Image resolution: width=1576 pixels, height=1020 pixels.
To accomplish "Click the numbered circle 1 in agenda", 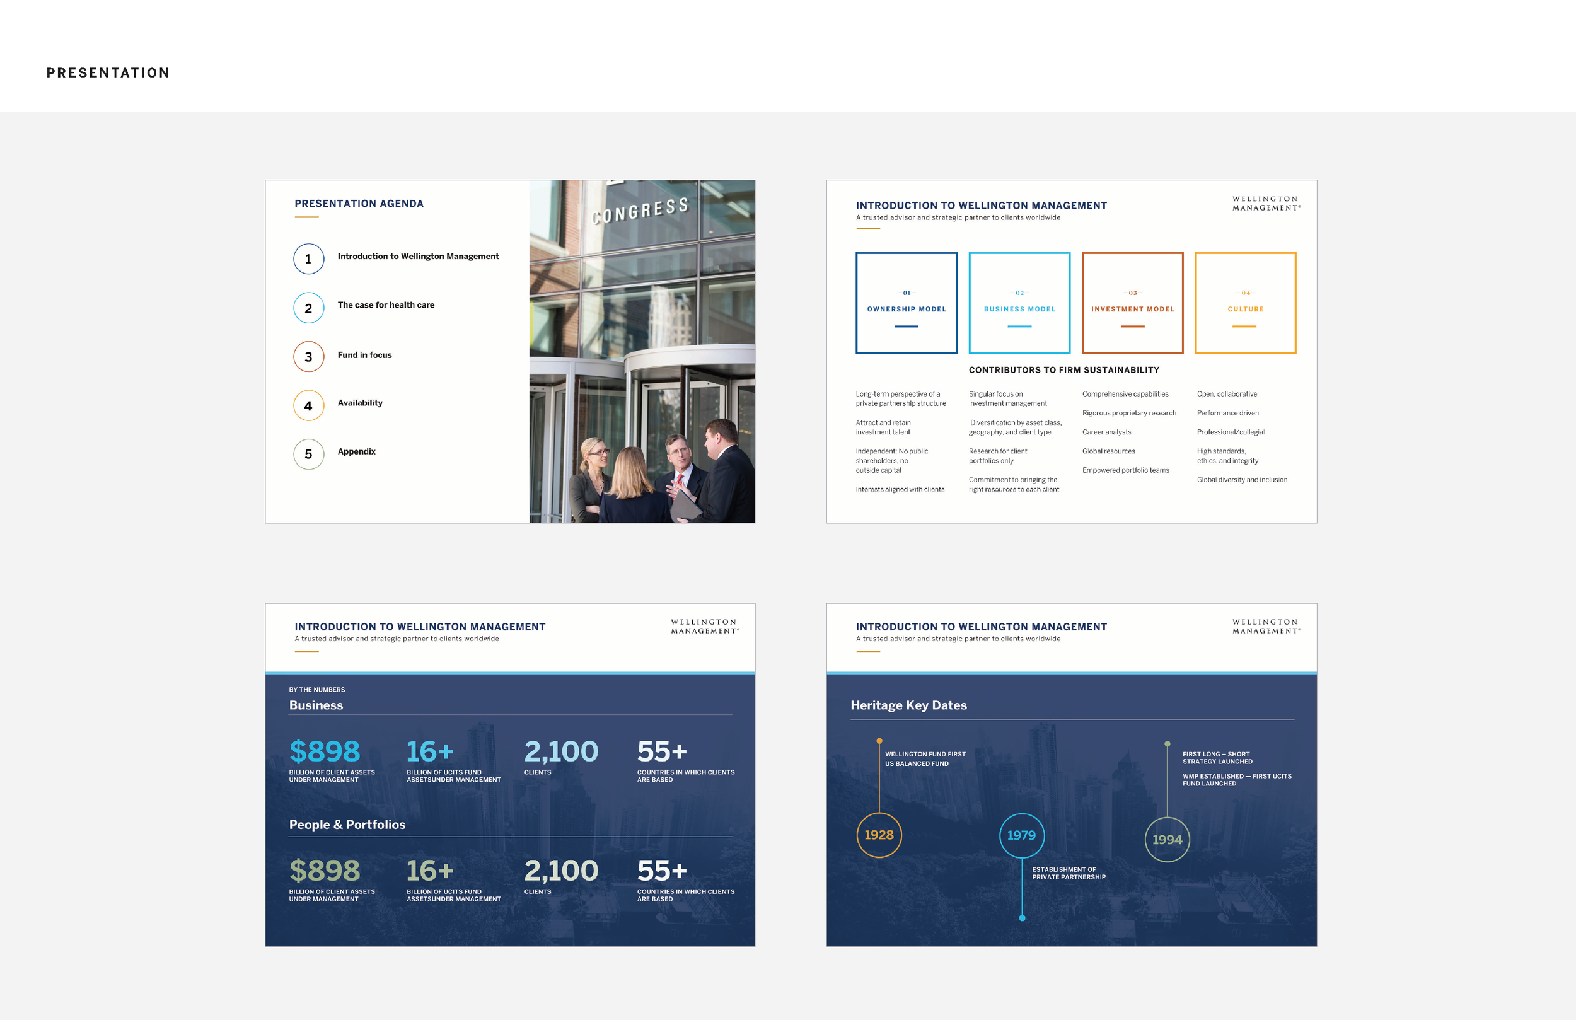I will (308, 259).
